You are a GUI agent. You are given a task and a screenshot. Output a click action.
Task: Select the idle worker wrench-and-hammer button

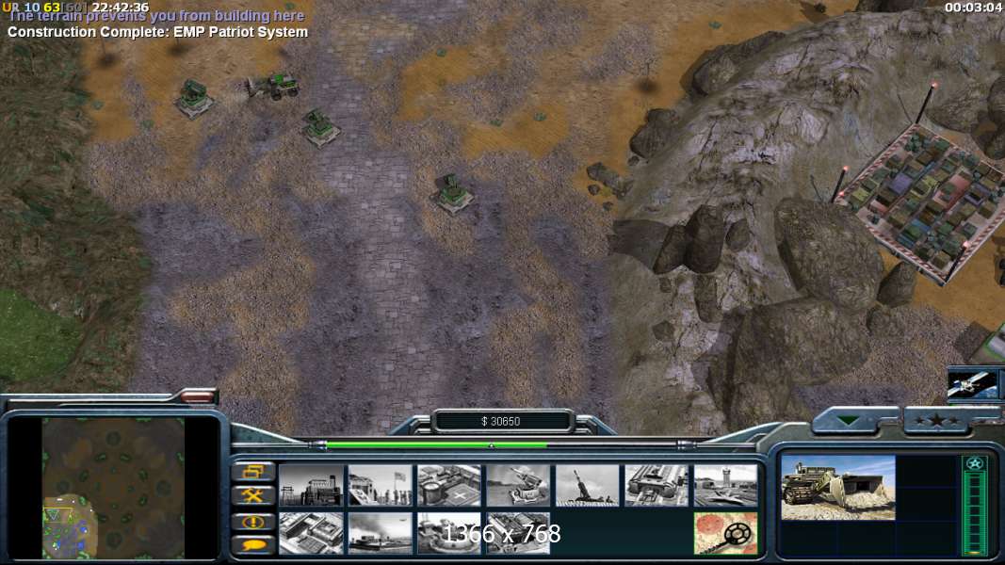point(252,496)
